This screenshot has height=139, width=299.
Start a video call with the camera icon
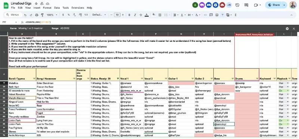point(256,5)
